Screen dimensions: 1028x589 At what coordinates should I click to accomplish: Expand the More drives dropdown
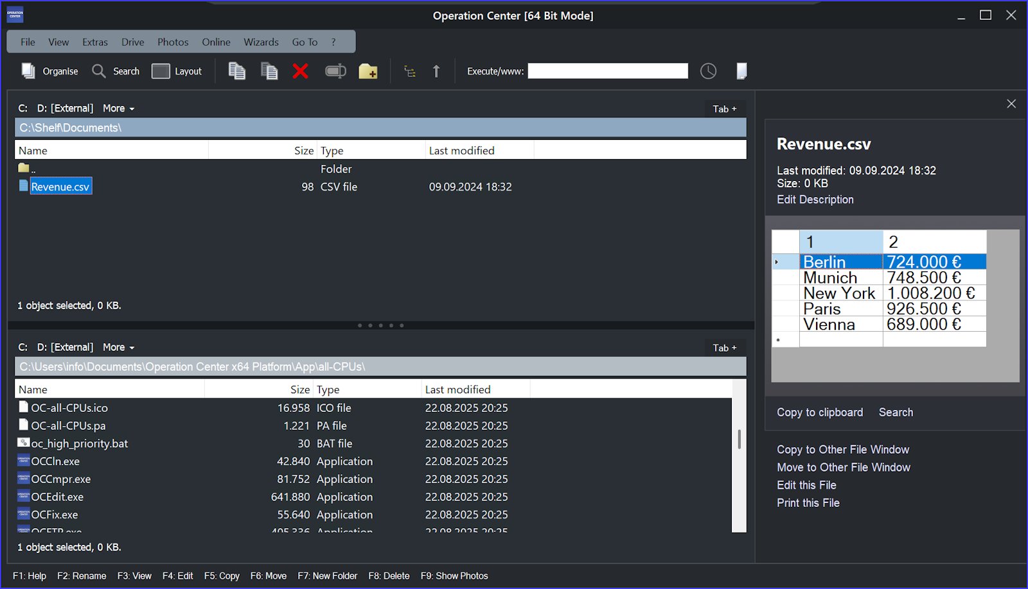(x=118, y=108)
